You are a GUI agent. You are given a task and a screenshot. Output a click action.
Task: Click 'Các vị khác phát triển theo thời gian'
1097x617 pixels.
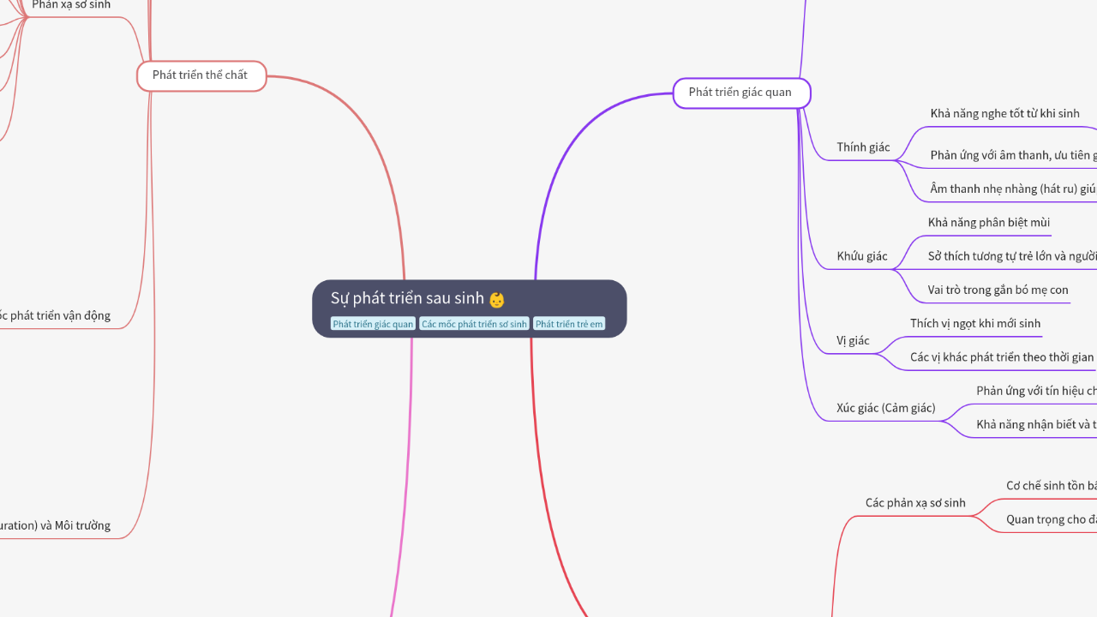1001,357
